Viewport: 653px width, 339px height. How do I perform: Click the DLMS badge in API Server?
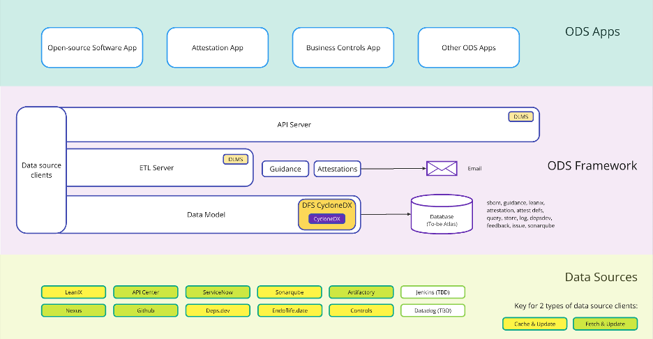520,116
